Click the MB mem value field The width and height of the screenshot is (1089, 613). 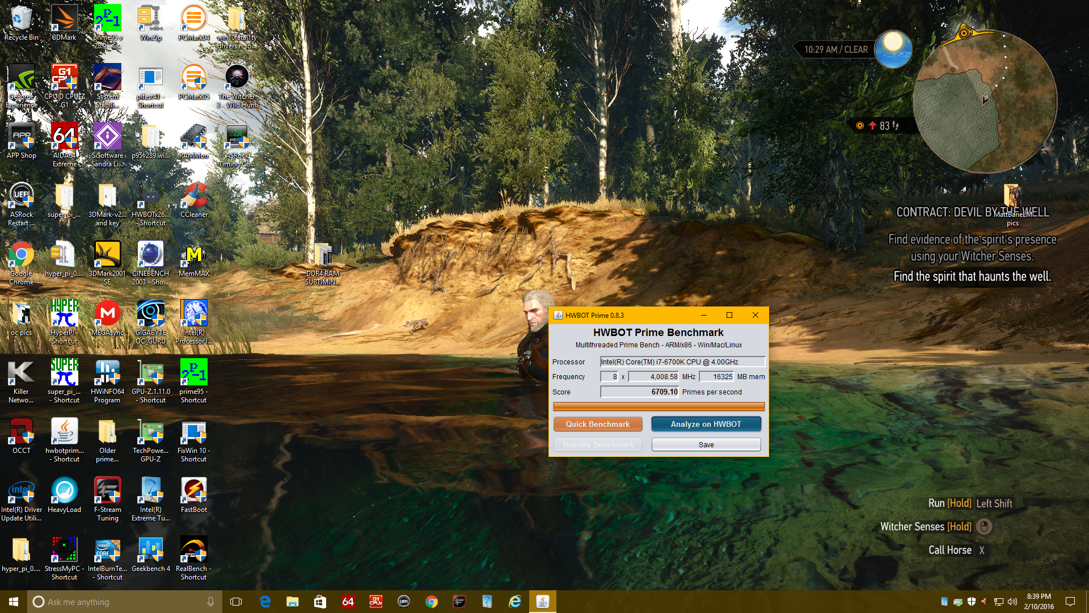pyautogui.click(x=716, y=376)
